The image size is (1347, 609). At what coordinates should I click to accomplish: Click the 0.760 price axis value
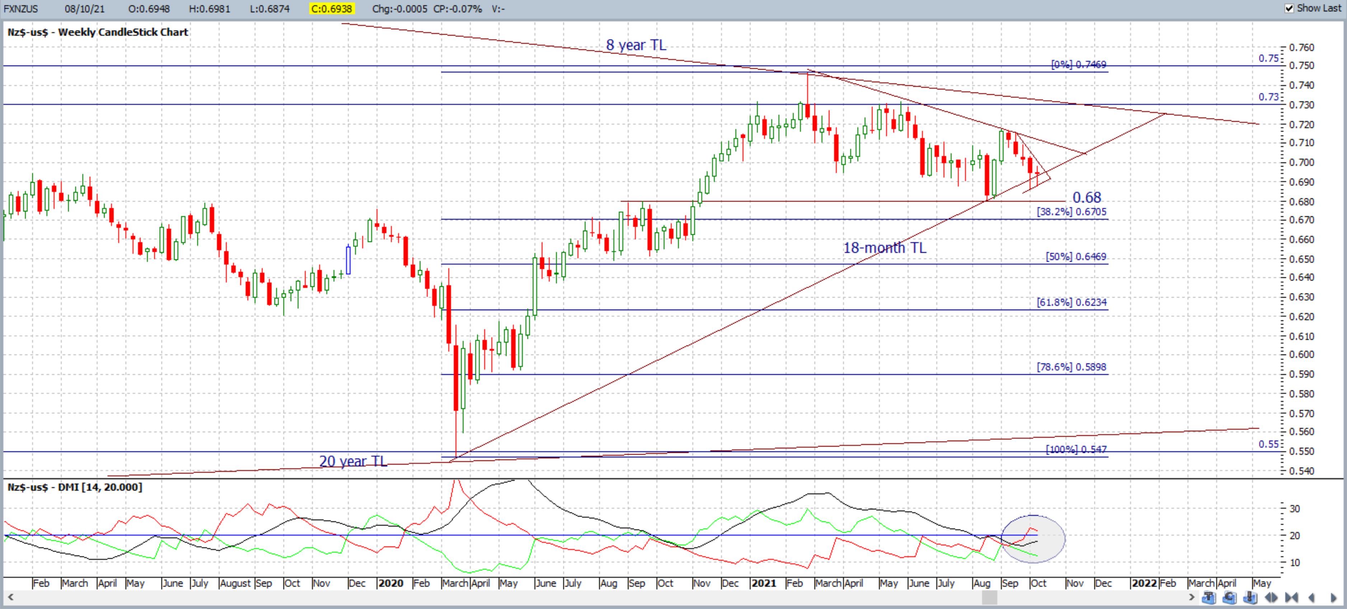coord(1301,48)
